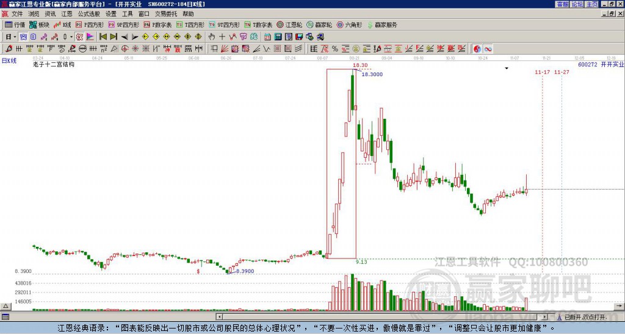Open the 论坛 forum link
625x334 pixels.
click(x=577, y=4)
